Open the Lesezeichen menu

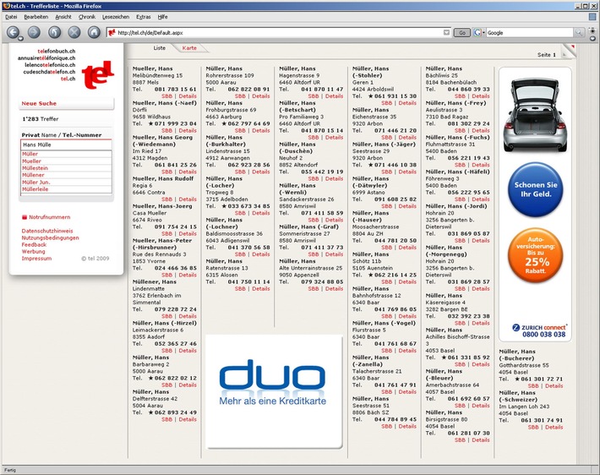(115, 16)
